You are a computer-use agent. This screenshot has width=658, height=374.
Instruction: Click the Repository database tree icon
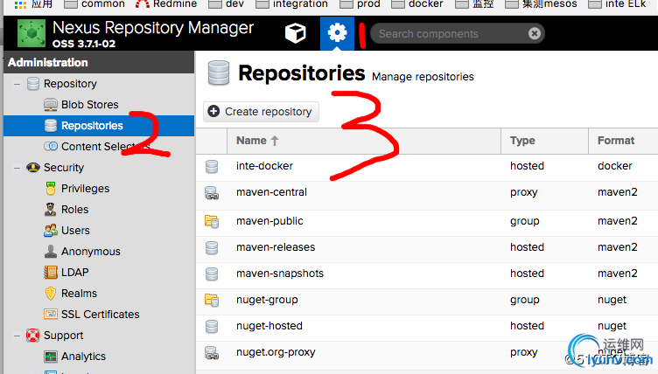point(32,83)
